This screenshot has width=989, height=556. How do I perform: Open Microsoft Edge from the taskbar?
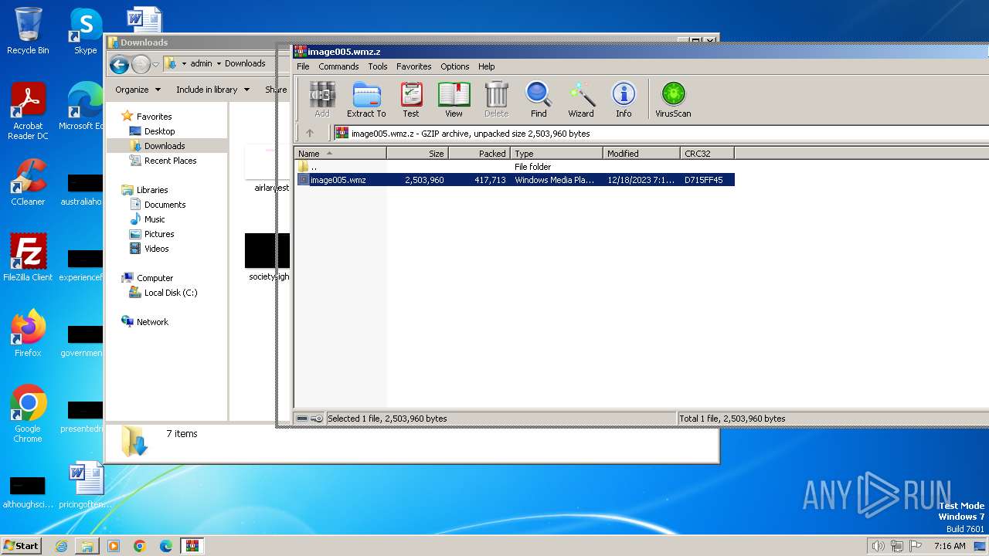coord(166,546)
